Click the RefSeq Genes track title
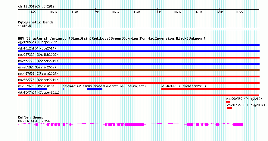268x141 pixels. (31, 117)
